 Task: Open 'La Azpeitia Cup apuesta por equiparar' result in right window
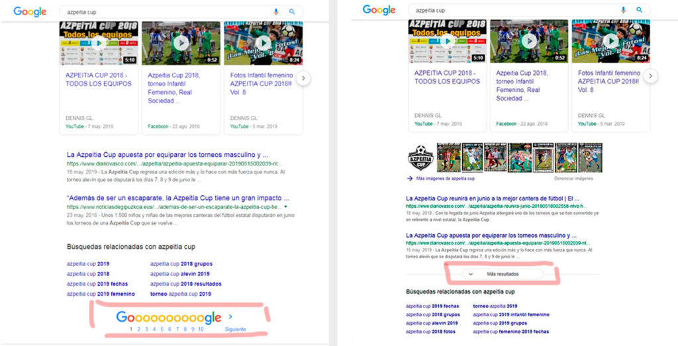tap(491, 236)
